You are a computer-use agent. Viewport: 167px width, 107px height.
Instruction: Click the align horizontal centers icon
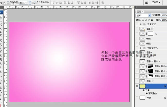click(69, 3)
